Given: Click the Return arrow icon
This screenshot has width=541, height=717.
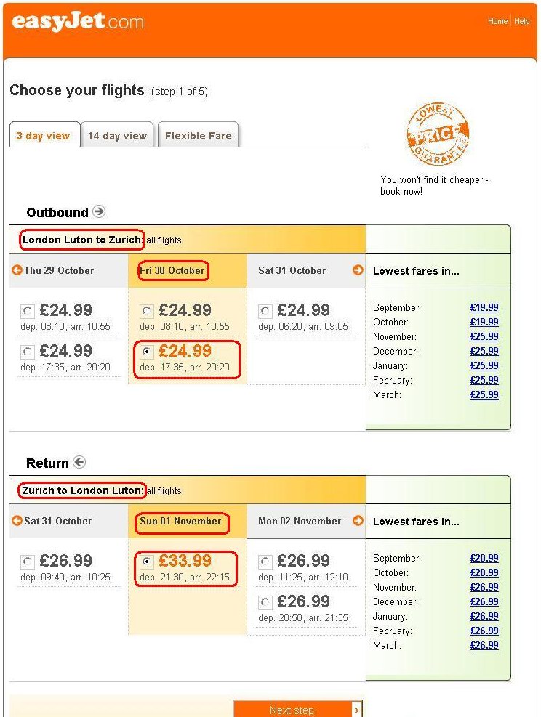Looking at the screenshot, I should [x=79, y=463].
